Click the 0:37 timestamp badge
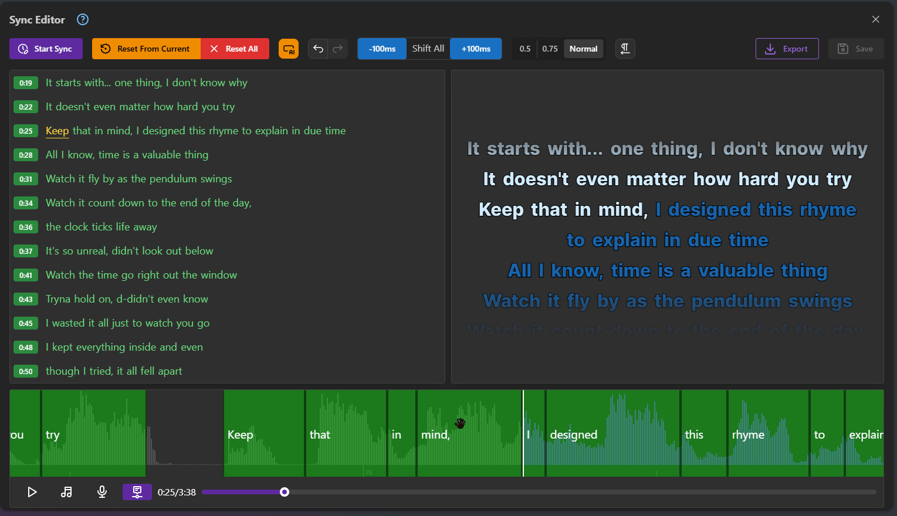897x516 pixels. [x=26, y=251]
